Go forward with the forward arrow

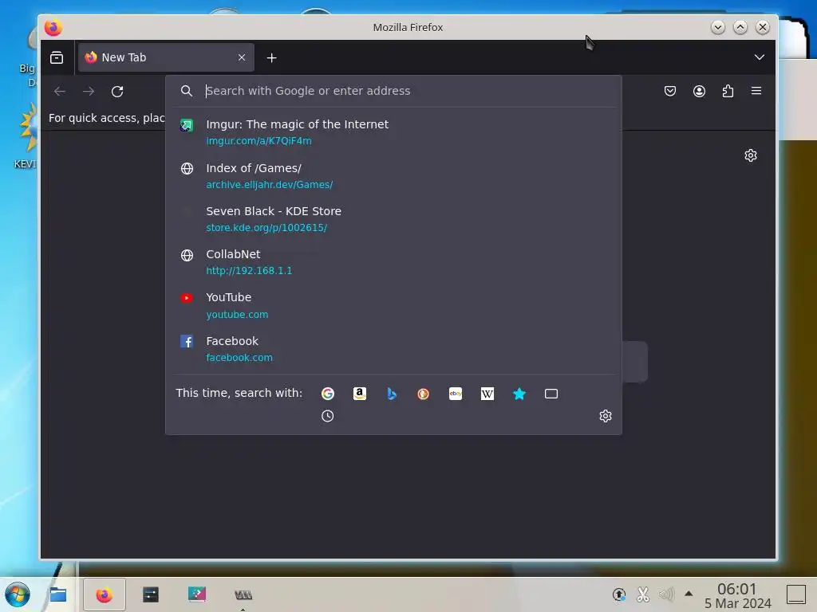89,92
